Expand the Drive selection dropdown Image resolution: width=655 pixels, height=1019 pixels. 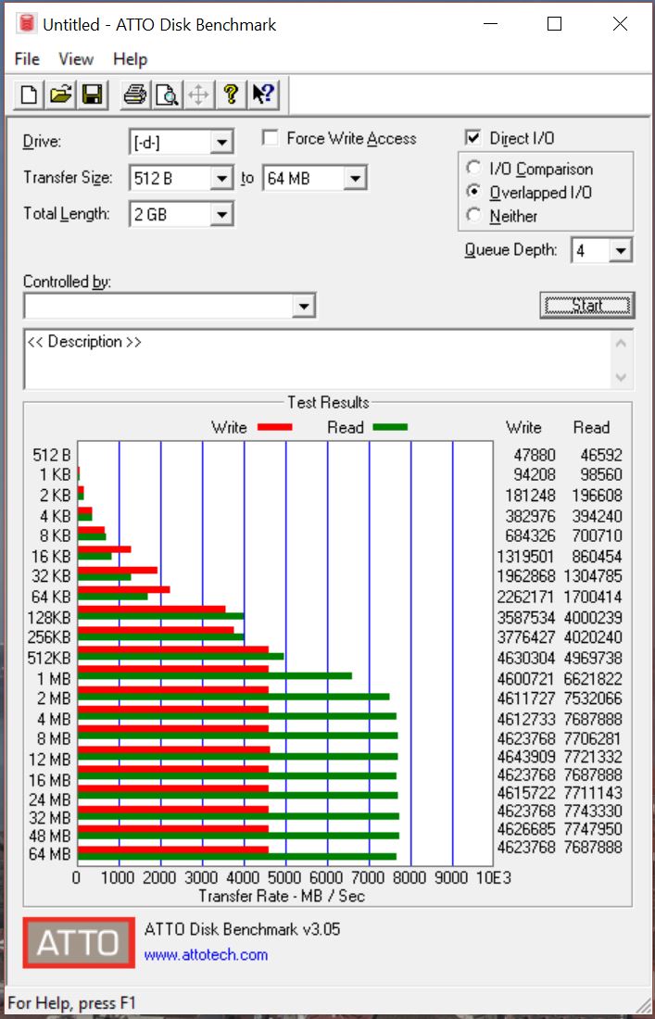click(220, 143)
